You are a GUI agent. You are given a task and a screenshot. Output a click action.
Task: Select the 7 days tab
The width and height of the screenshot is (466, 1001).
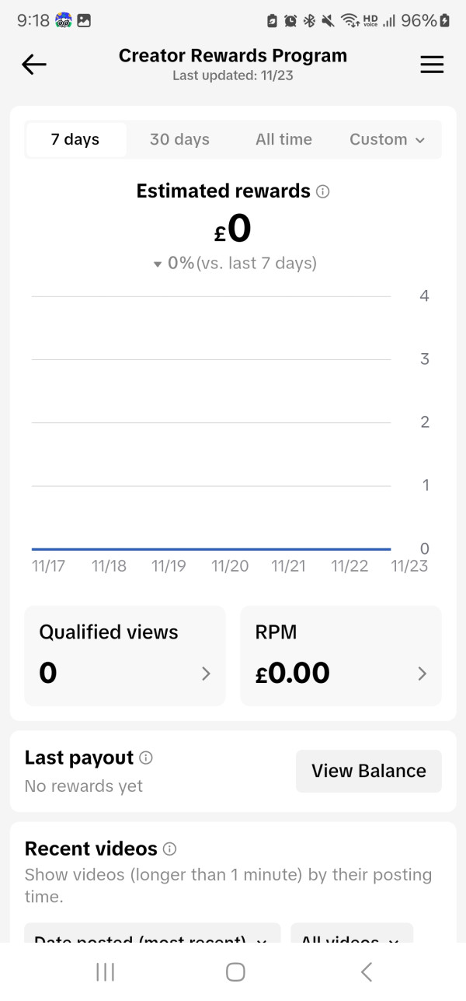point(75,140)
